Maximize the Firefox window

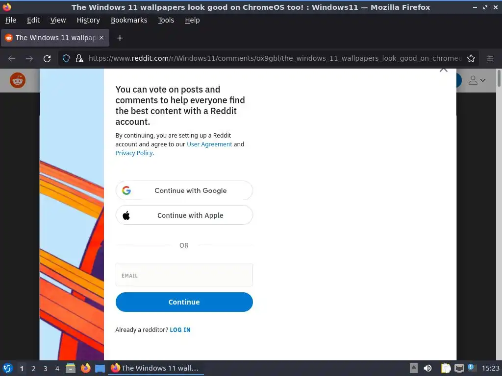click(485, 7)
